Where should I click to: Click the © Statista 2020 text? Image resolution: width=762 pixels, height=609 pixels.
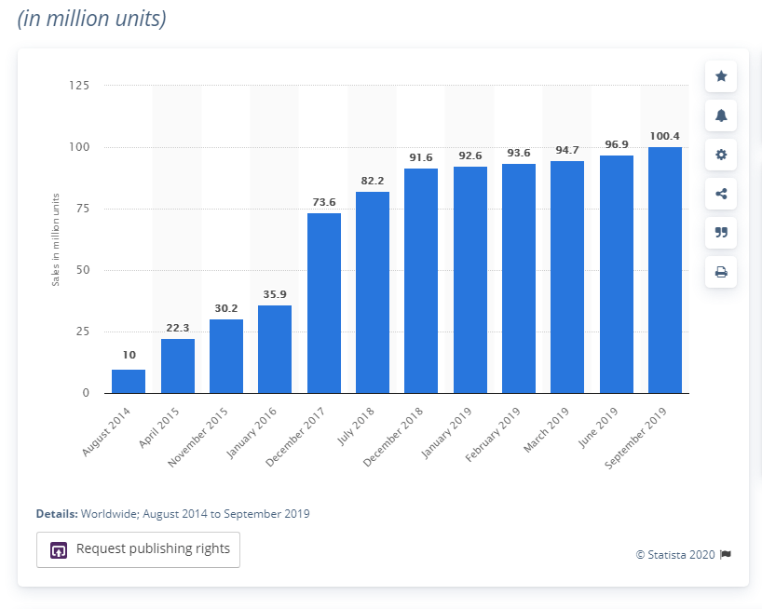(675, 554)
